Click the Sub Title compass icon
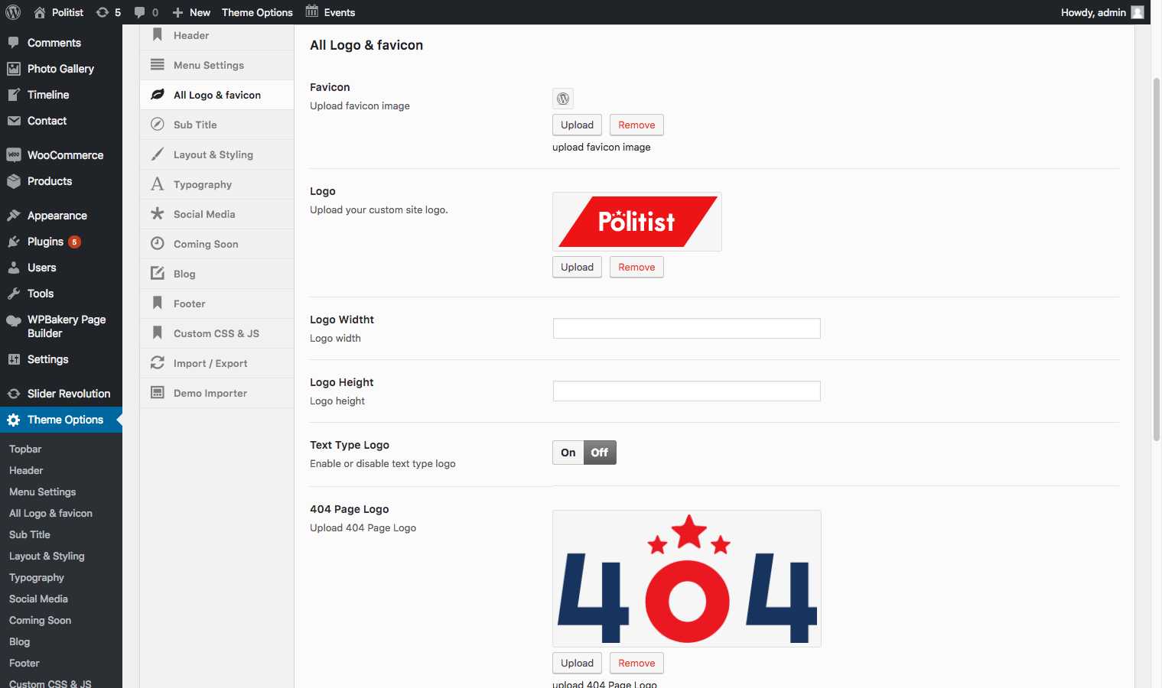 click(158, 125)
